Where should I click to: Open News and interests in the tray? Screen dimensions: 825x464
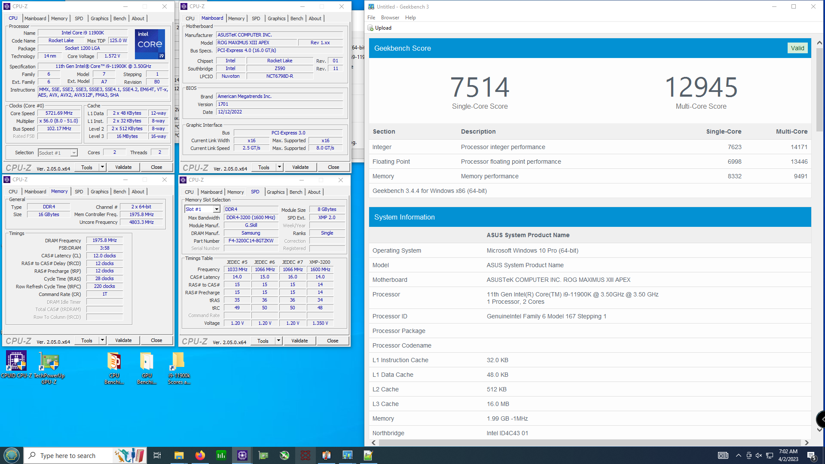pos(723,455)
